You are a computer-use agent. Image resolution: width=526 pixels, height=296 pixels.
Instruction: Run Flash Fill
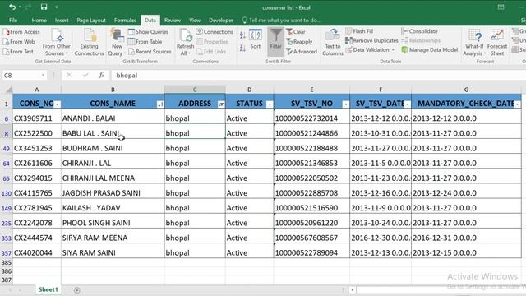359,31
